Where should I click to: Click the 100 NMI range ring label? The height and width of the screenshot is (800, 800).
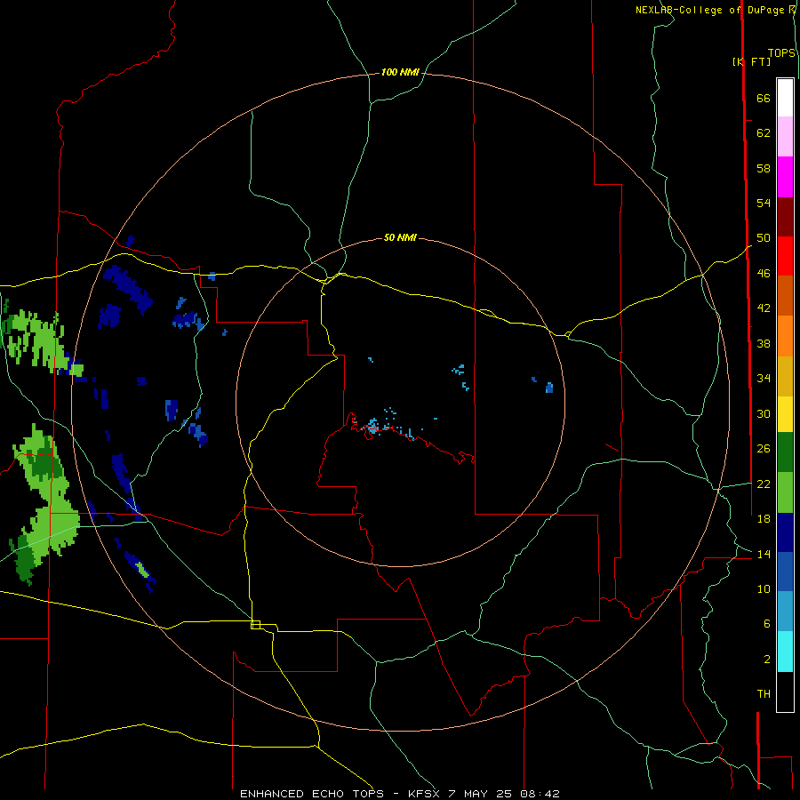coord(400,73)
